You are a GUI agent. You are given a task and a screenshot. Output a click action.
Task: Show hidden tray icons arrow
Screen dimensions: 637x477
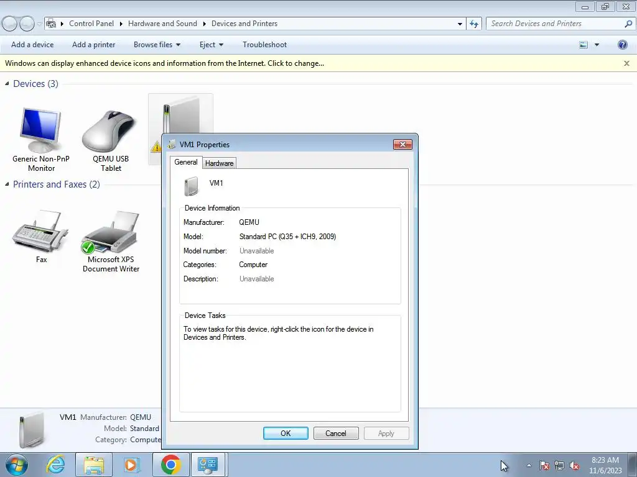(x=529, y=465)
